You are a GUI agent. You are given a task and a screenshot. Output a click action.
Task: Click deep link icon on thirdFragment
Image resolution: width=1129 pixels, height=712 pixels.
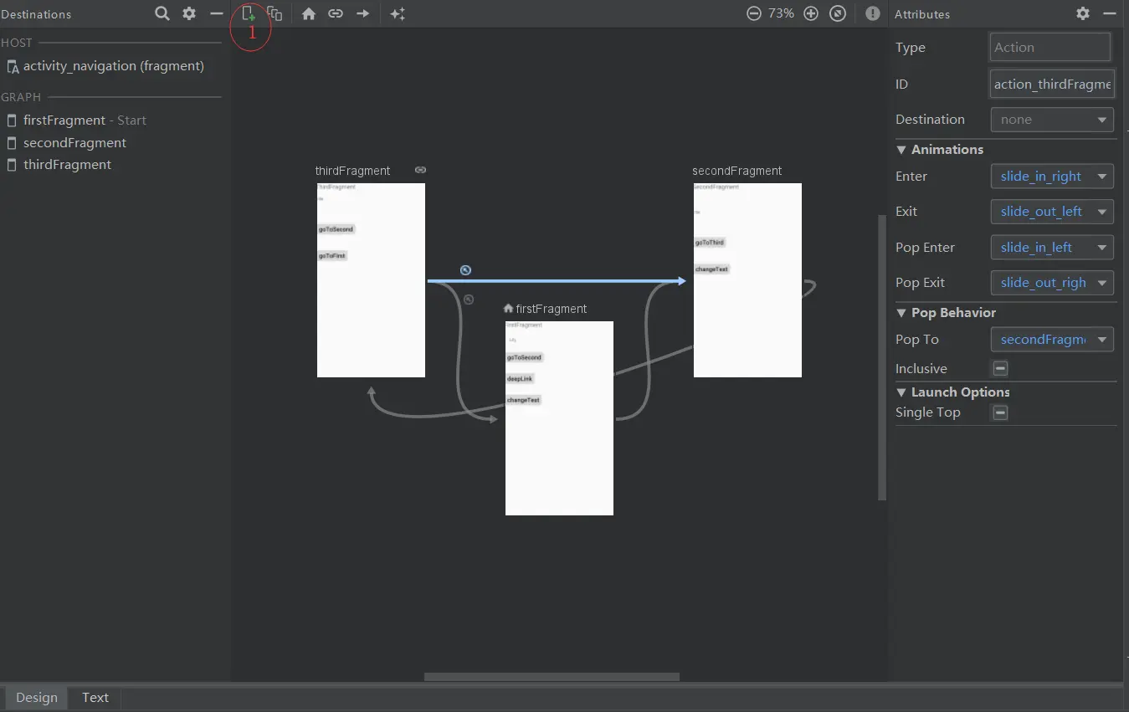point(420,170)
